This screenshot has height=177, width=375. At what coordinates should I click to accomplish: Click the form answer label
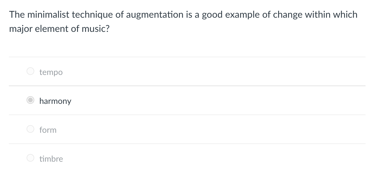tap(48, 130)
